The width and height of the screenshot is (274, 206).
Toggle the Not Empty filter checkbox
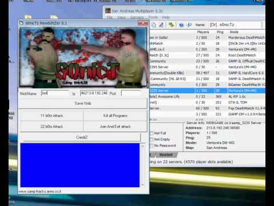[152, 140]
